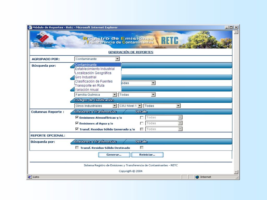Select Variación Anual option
The height and width of the screenshot is (200, 267).
click(x=98, y=90)
